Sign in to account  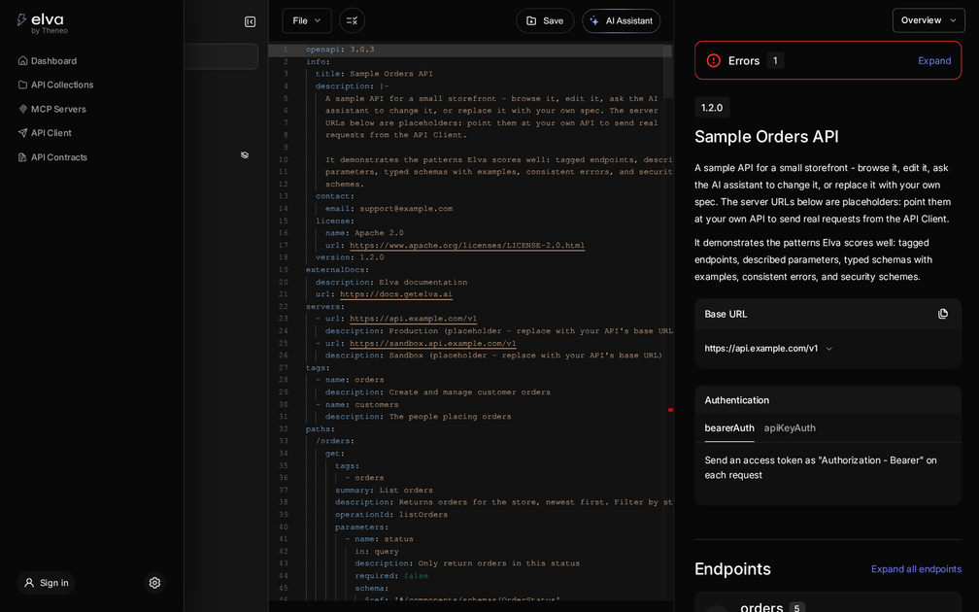pos(47,583)
